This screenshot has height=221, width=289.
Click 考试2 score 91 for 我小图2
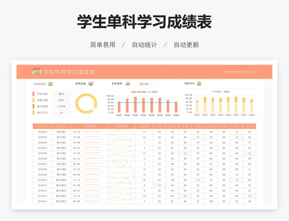[x=172, y=137]
